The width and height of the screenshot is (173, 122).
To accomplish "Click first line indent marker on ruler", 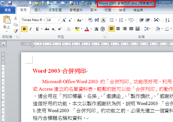I will click(32, 43).
